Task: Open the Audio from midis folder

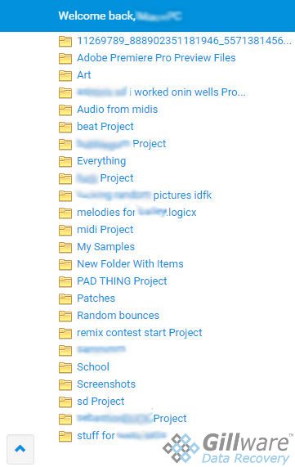Action: (118, 110)
